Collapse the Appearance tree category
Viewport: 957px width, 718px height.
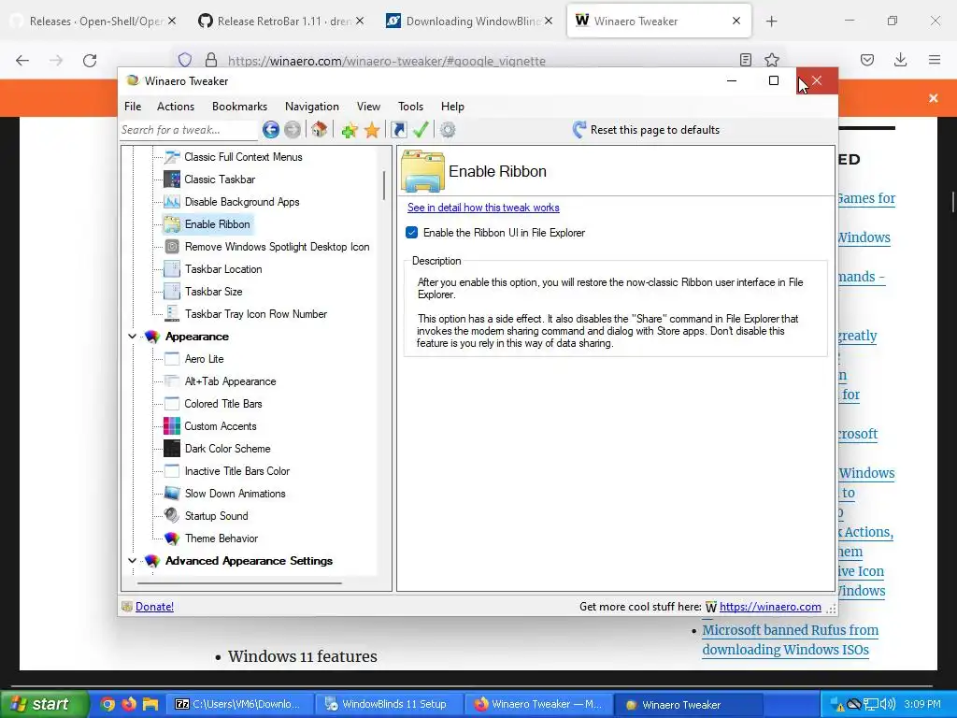132,337
